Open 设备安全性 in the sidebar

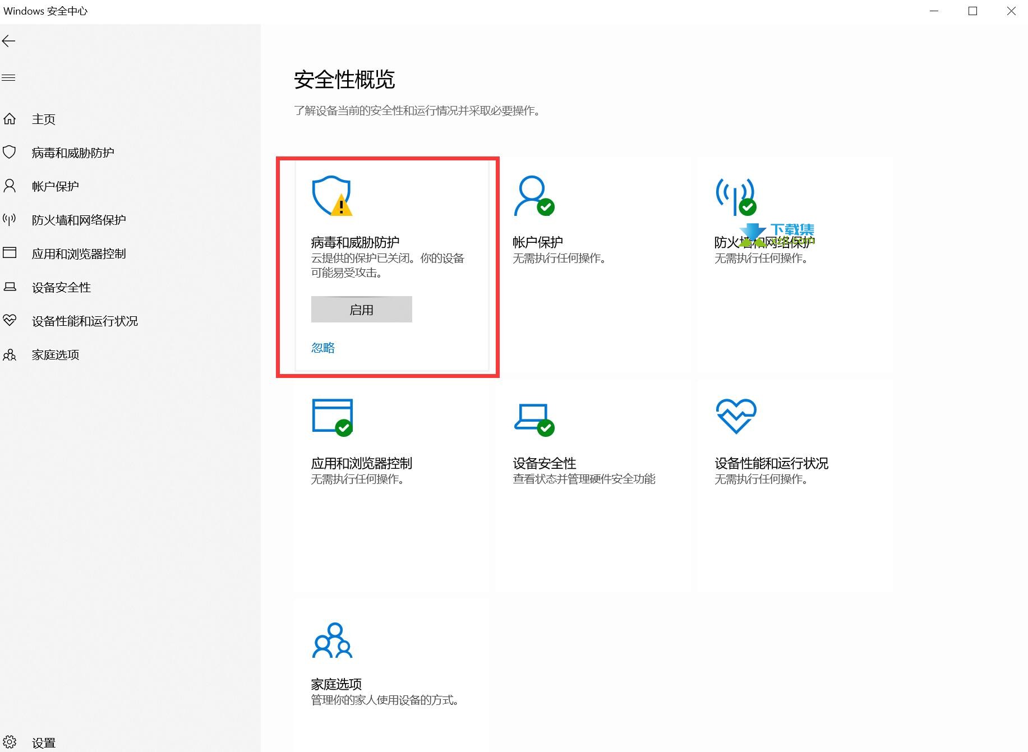[x=61, y=287]
